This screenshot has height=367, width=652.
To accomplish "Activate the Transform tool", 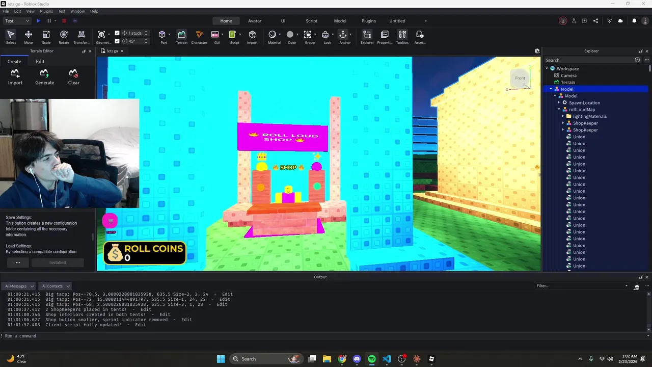I will coord(81,37).
